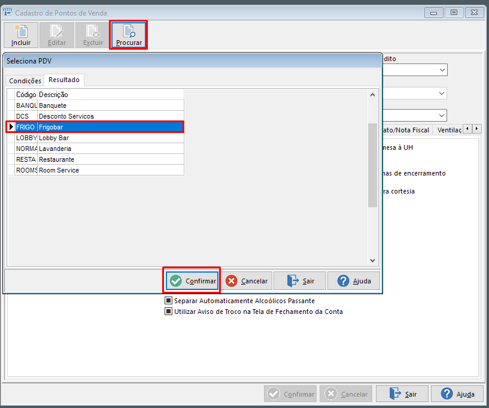Viewport: 489px width, 408px height.
Task: Click Cancelar in Seleciona PDV dialog
Action: point(247,280)
